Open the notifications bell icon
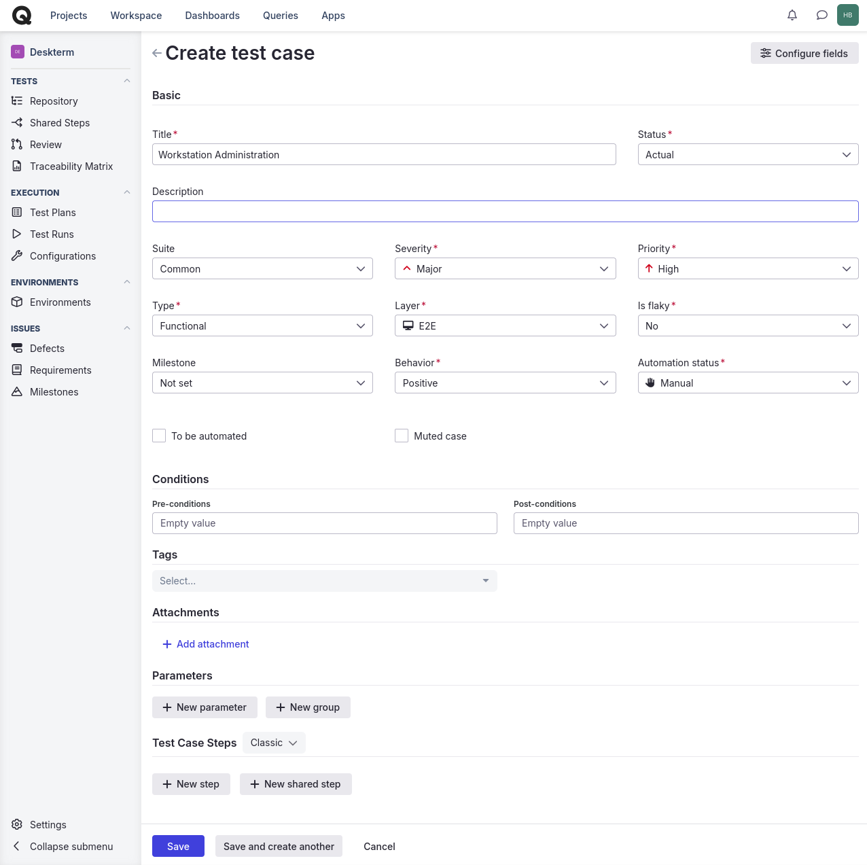The width and height of the screenshot is (867, 865). click(792, 15)
